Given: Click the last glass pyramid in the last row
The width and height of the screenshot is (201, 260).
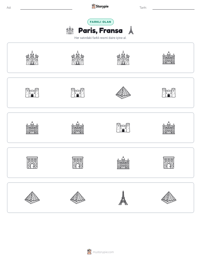Looking at the screenshot, I should pyautogui.click(x=169, y=198).
